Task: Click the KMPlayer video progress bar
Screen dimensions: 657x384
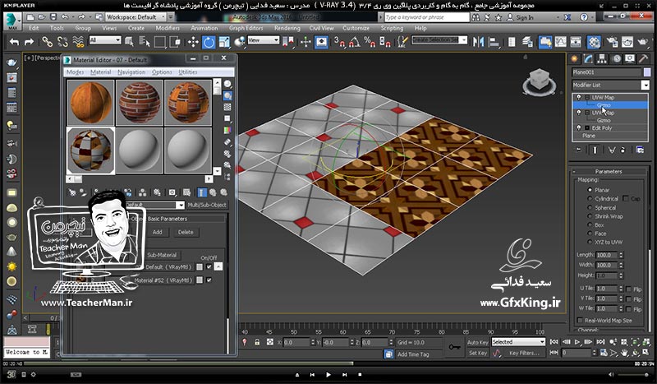Action: pyautogui.click(x=328, y=364)
